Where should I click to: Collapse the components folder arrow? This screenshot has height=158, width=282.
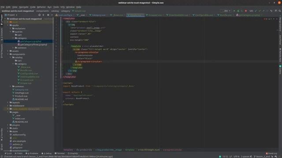pos(8,54)
